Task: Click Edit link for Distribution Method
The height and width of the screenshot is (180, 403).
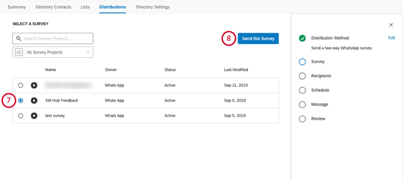Action: coord(392,38)
